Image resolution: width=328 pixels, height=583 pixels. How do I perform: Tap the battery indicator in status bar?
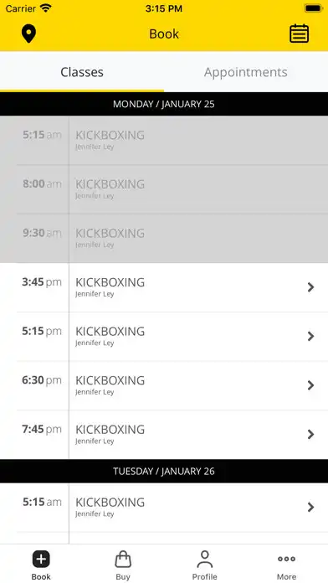click(313, 8)
